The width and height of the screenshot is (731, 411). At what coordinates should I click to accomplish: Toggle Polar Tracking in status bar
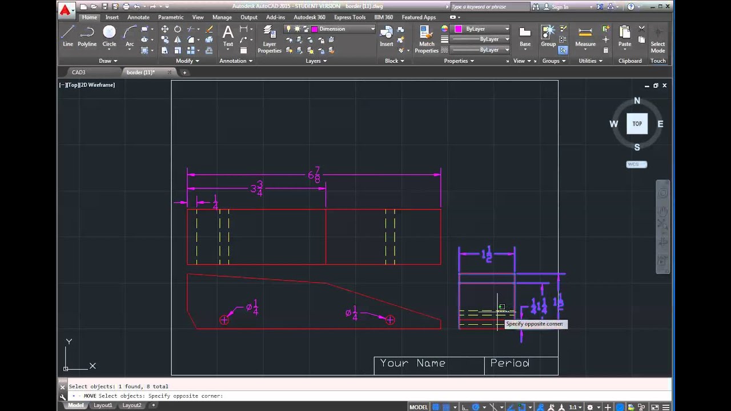click(x=476, y=407)
